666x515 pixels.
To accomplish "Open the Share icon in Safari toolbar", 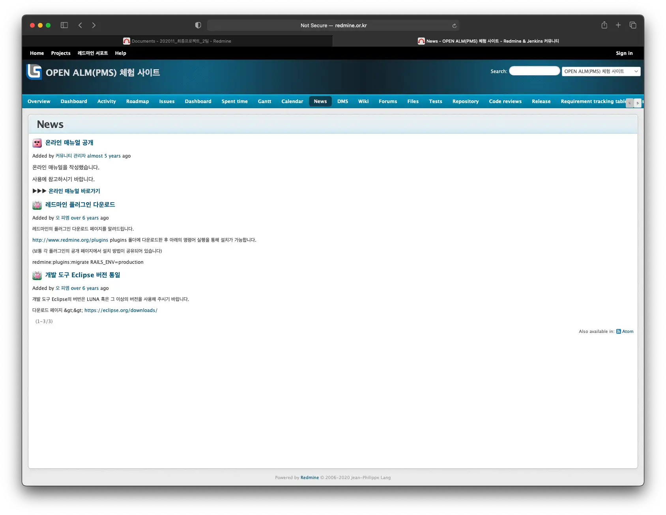I will click(604, 25).
